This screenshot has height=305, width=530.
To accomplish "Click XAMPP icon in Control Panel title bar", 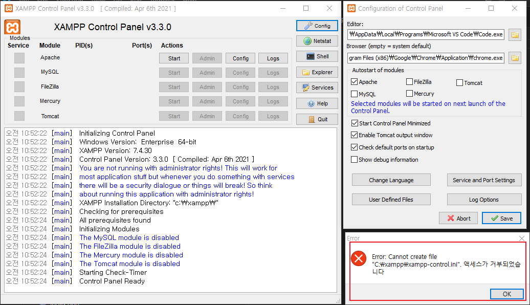I will click(x=9, y=8).
